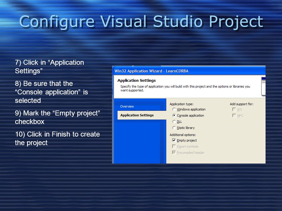Click the wizard banner image at right

pyautogui.click(x=263, y=87)
